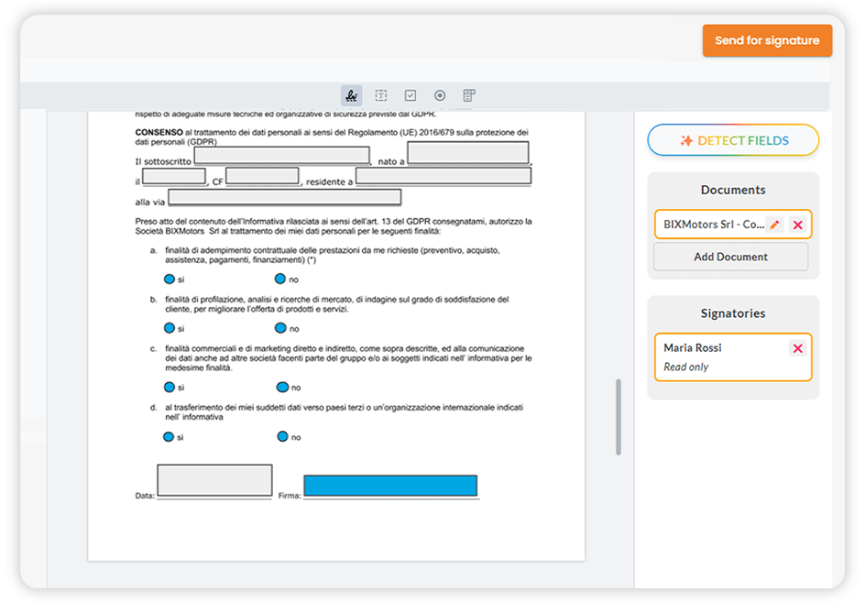Click the Add Document button
This screenshot has height=603, width=865.
[x=730, y=257]
